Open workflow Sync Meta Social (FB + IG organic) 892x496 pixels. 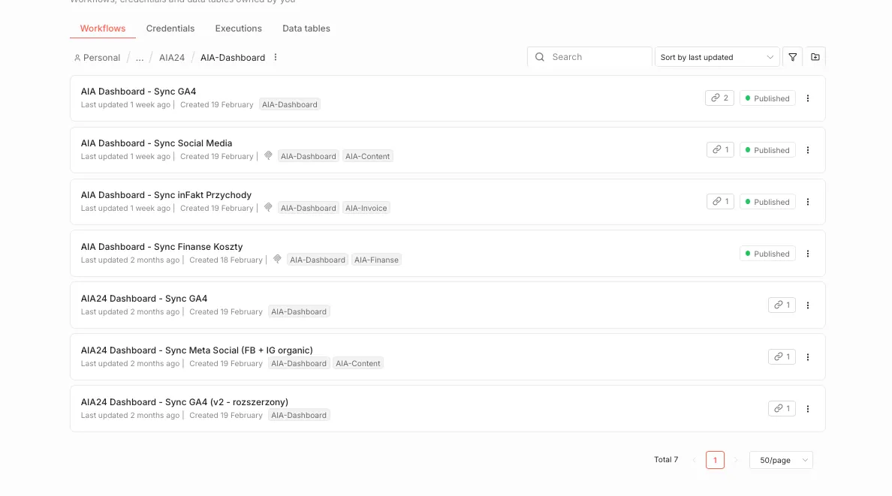197,350
